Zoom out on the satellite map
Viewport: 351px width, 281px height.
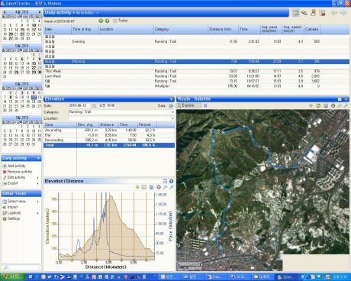[346, 105]
